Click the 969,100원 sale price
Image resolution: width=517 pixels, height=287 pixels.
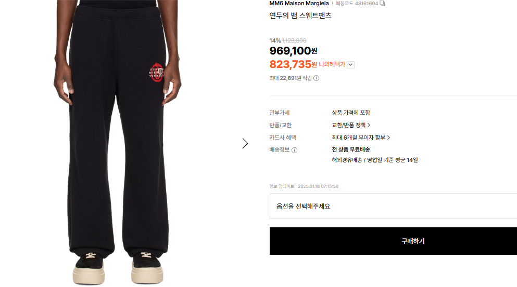tap(293, 51)
